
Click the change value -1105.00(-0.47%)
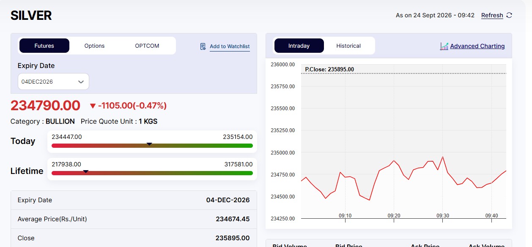click(133, 106)
